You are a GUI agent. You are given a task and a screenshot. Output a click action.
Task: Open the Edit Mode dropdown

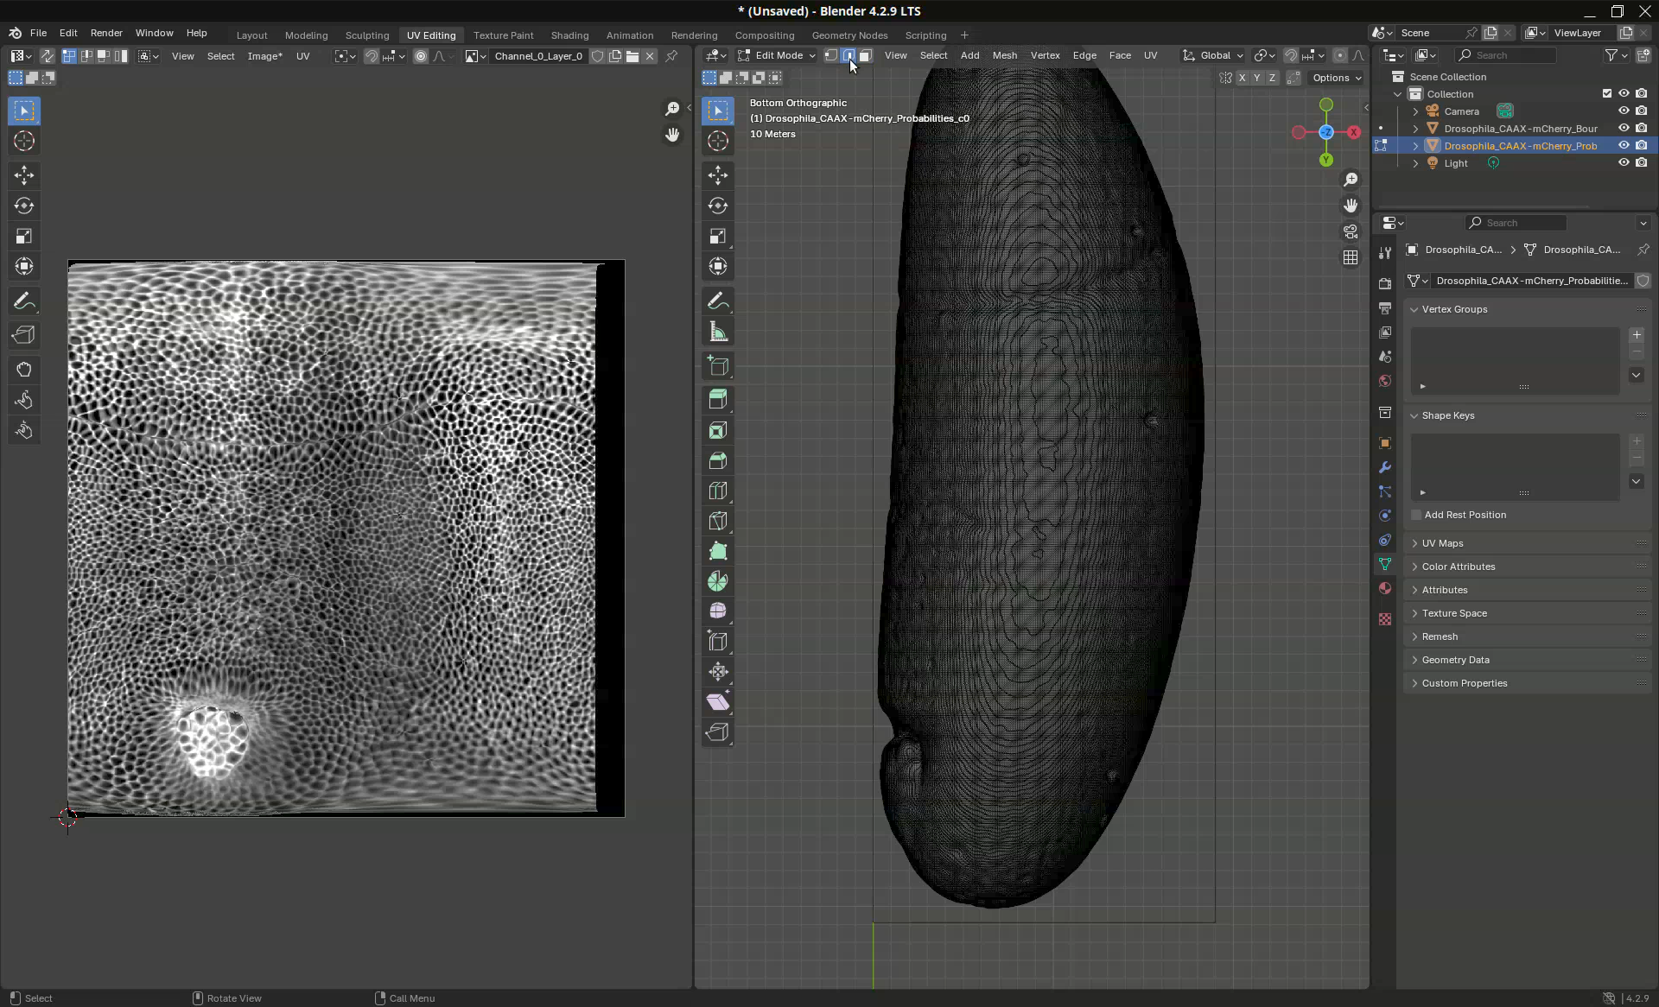pos(777,55)
